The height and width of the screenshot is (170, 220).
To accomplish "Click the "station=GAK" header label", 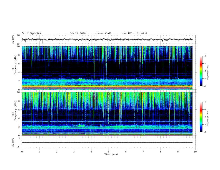I will tap(103, 33).
